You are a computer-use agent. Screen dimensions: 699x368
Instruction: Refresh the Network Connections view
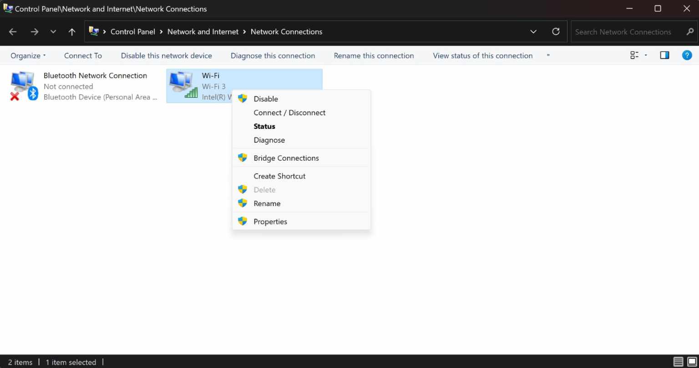pyautogui.click(x=556, y=31)
